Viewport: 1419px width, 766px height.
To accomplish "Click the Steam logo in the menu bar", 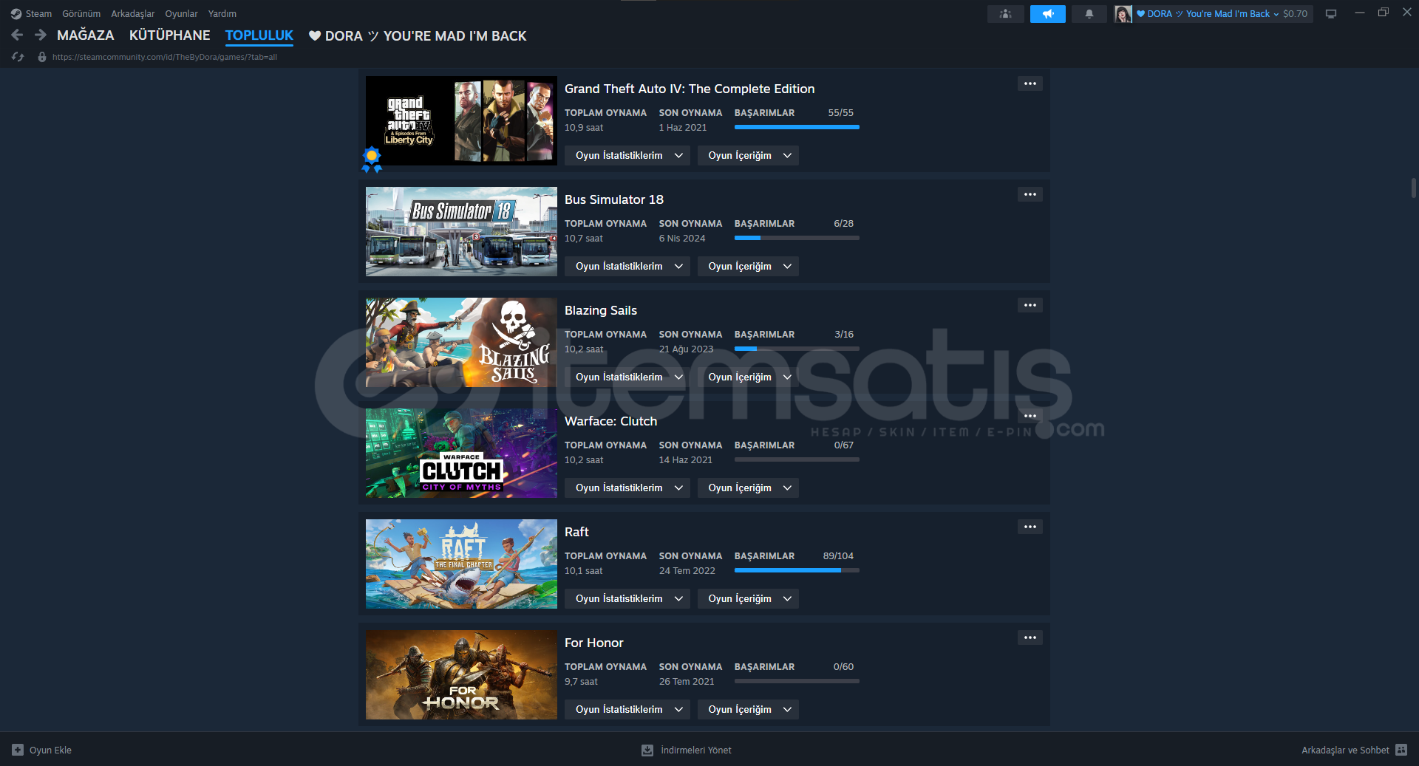I will point(16,14).
